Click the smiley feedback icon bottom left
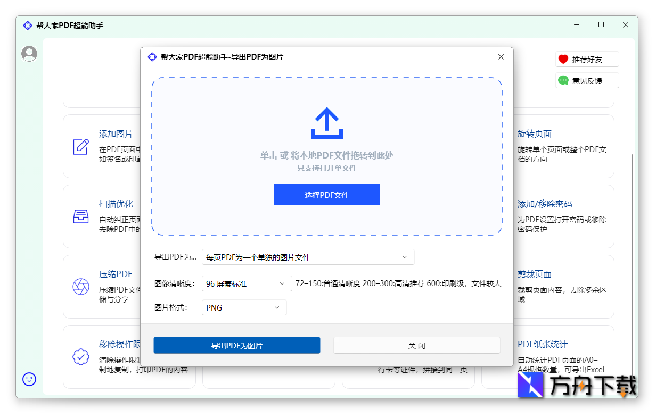656x417 pixels. click(x=29, y=379)
